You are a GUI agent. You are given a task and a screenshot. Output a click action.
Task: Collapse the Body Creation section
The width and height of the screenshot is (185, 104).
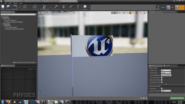(x=149, y=68)
